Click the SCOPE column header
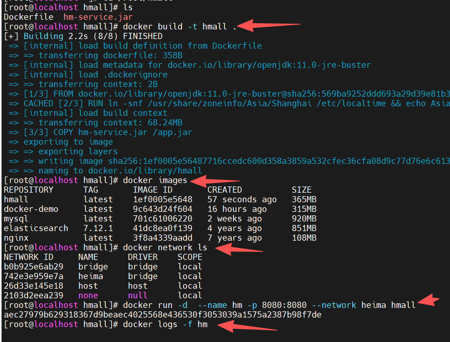 [x=190, y=257]
